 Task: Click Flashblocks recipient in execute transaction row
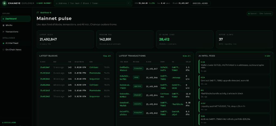pyautogui.click(x=177, y=104)
